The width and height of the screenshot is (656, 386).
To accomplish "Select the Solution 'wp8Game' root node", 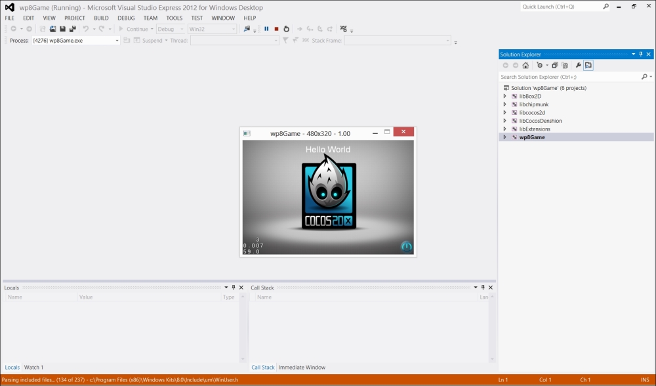I will pos(548,88).
